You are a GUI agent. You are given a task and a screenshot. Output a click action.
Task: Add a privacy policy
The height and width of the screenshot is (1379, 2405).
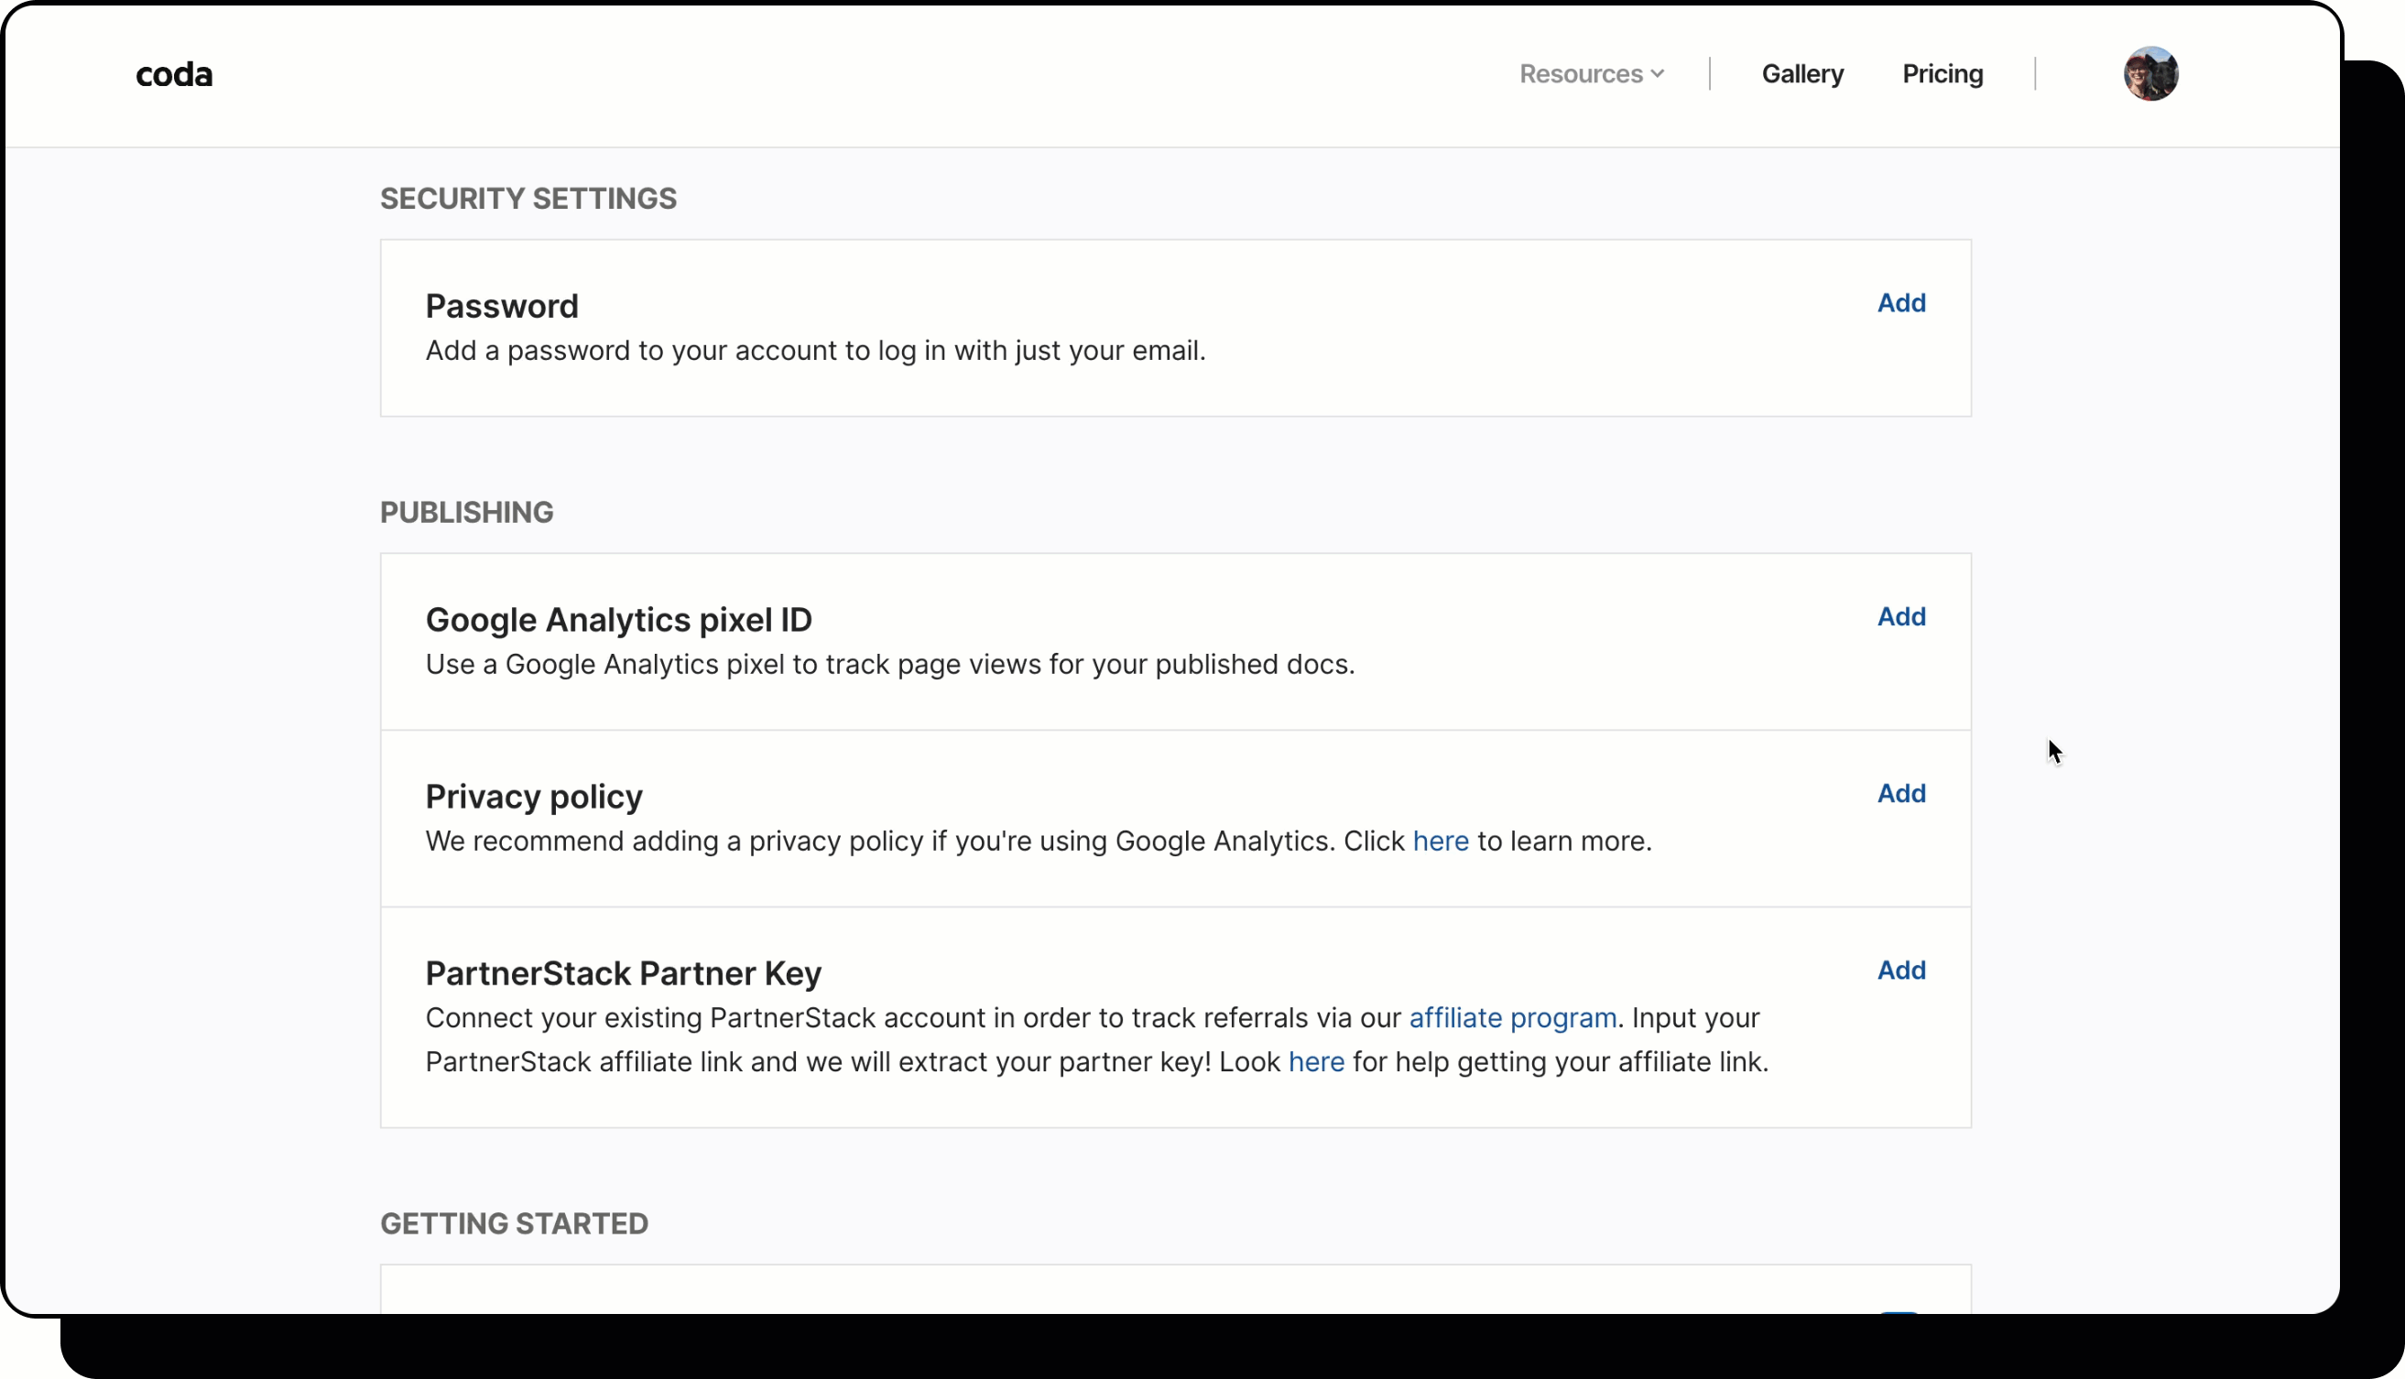click(x=1902, y=793)
